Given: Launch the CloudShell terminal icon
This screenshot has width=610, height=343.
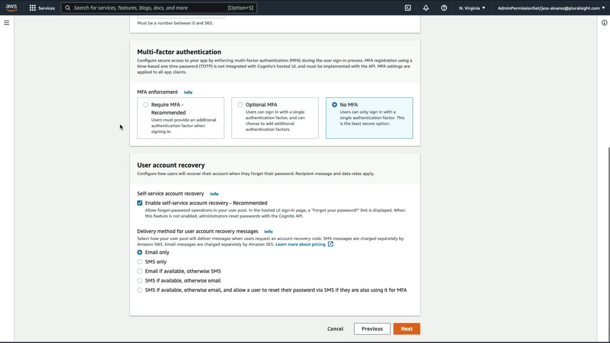Looking at the screenshot, I should (x=408, y=8).
